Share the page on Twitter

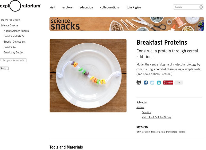pyautogui.click(x=159, y=83)
